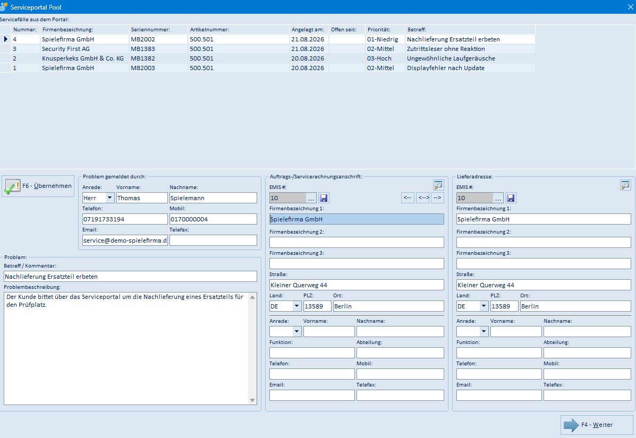Screen dimensions: 636x438
Task: Click Firmenbezeichnung 1 field in Auftragsanschrift
Action: (x=357, y=219)
